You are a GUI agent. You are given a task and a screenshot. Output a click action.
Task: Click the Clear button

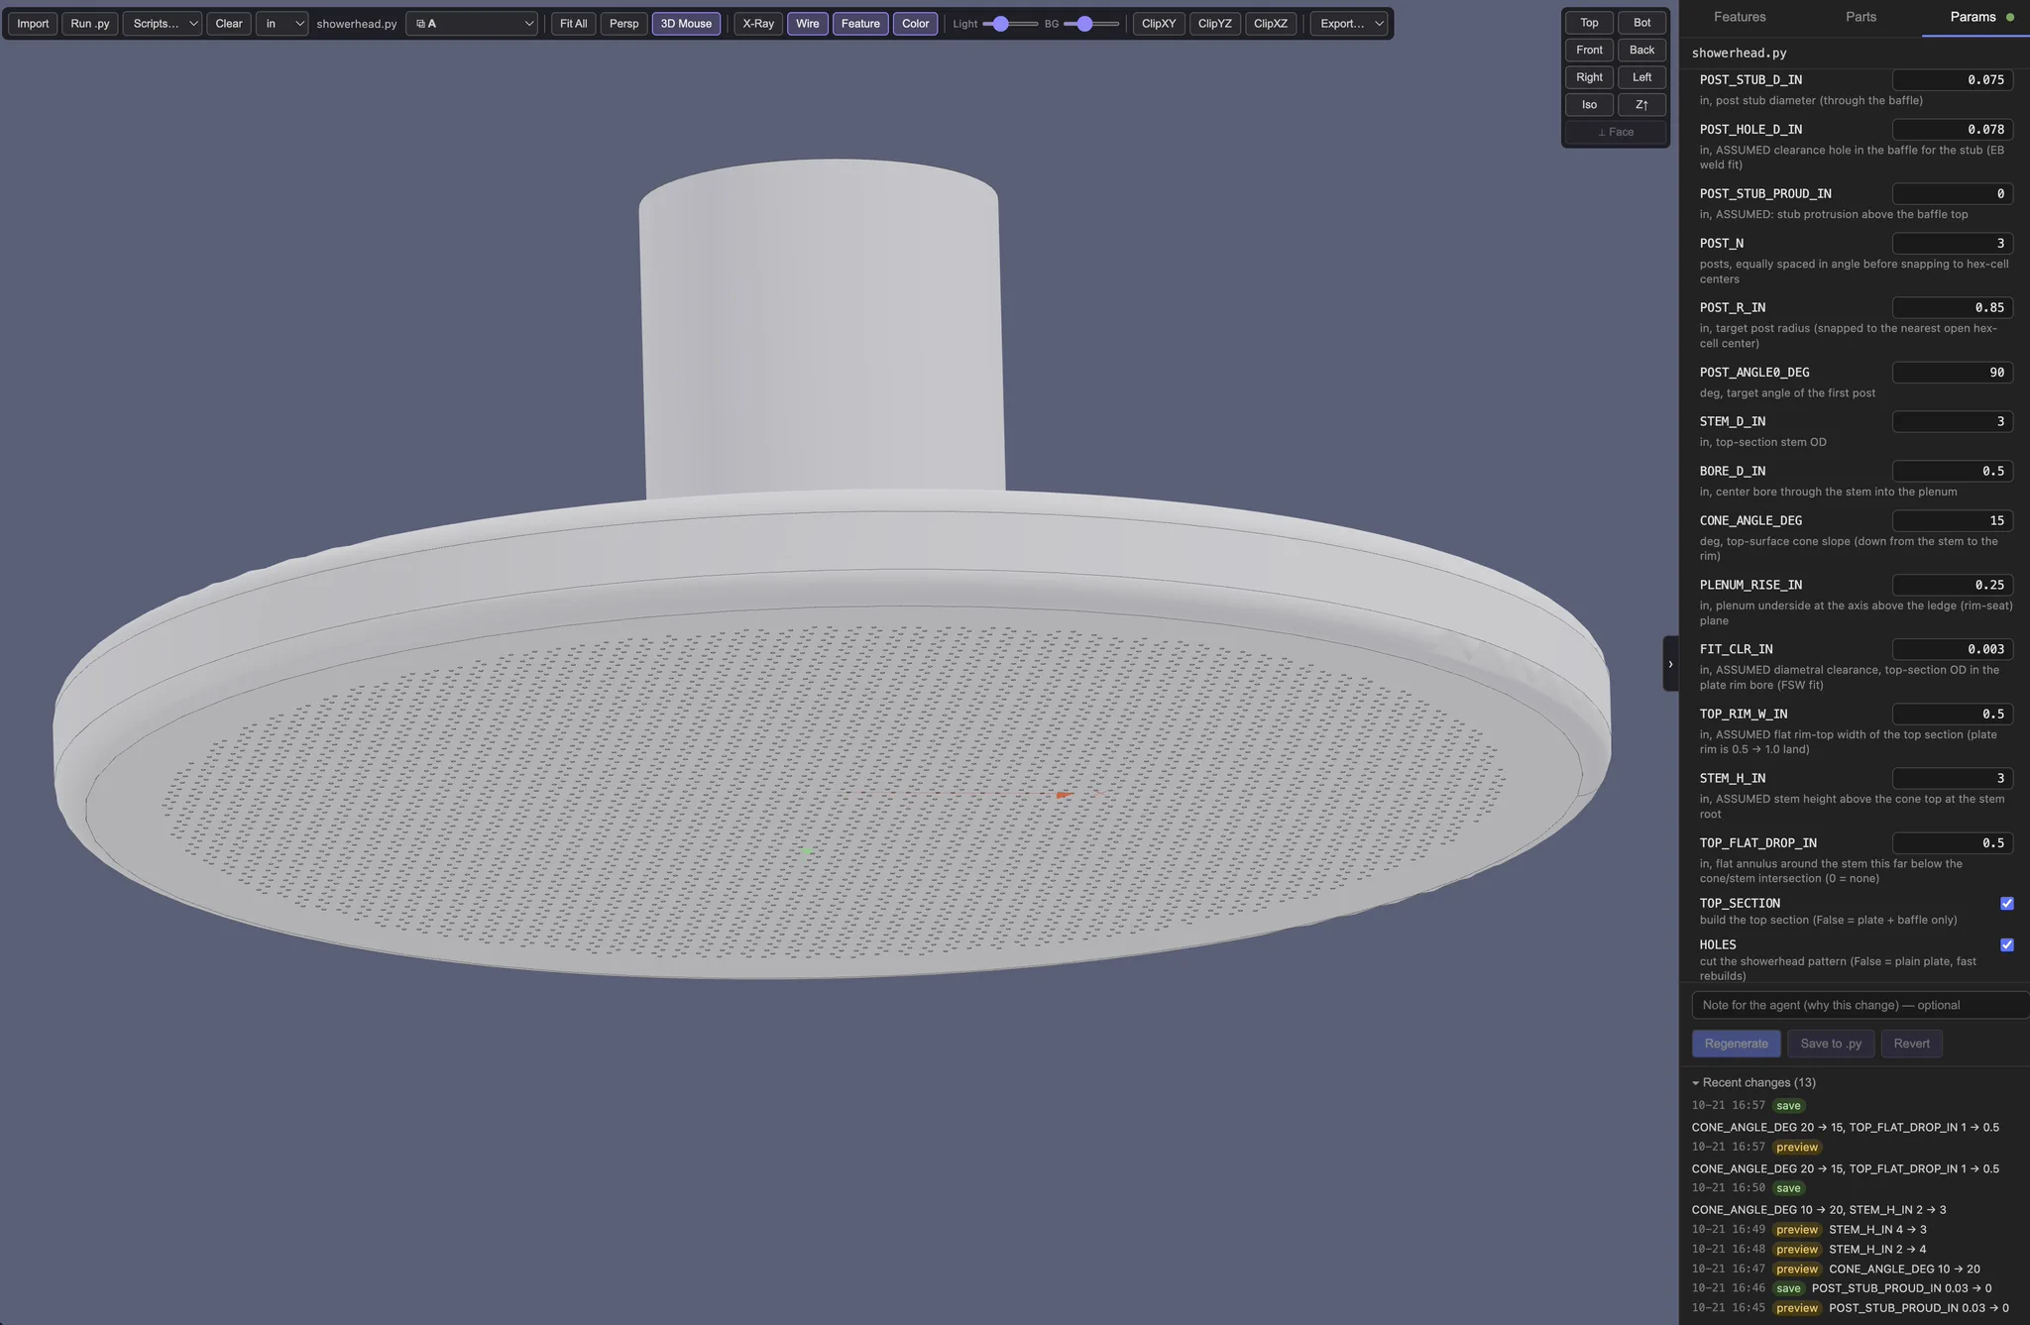click(229, 24)
